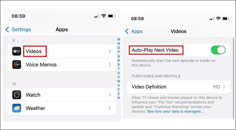Image resolution: width=236 pixels, height=130 pixels.
Task: Open See how your data is managed link
Action: click(175, 111)
